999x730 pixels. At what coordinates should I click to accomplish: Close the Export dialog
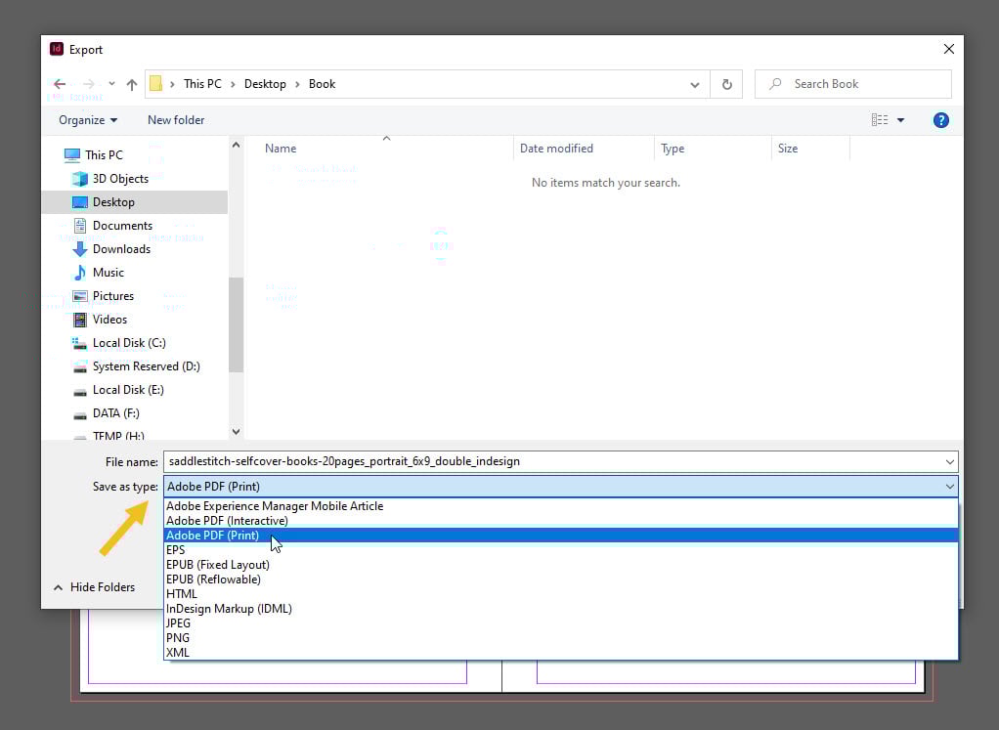[x=949, y=49]
